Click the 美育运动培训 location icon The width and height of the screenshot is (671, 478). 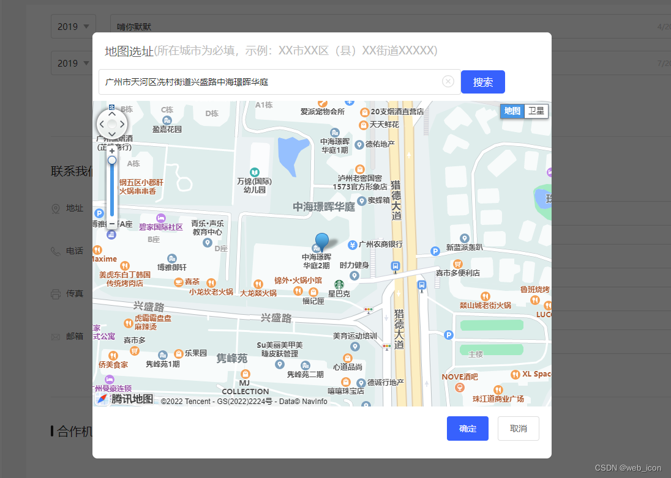pos(354,347)
